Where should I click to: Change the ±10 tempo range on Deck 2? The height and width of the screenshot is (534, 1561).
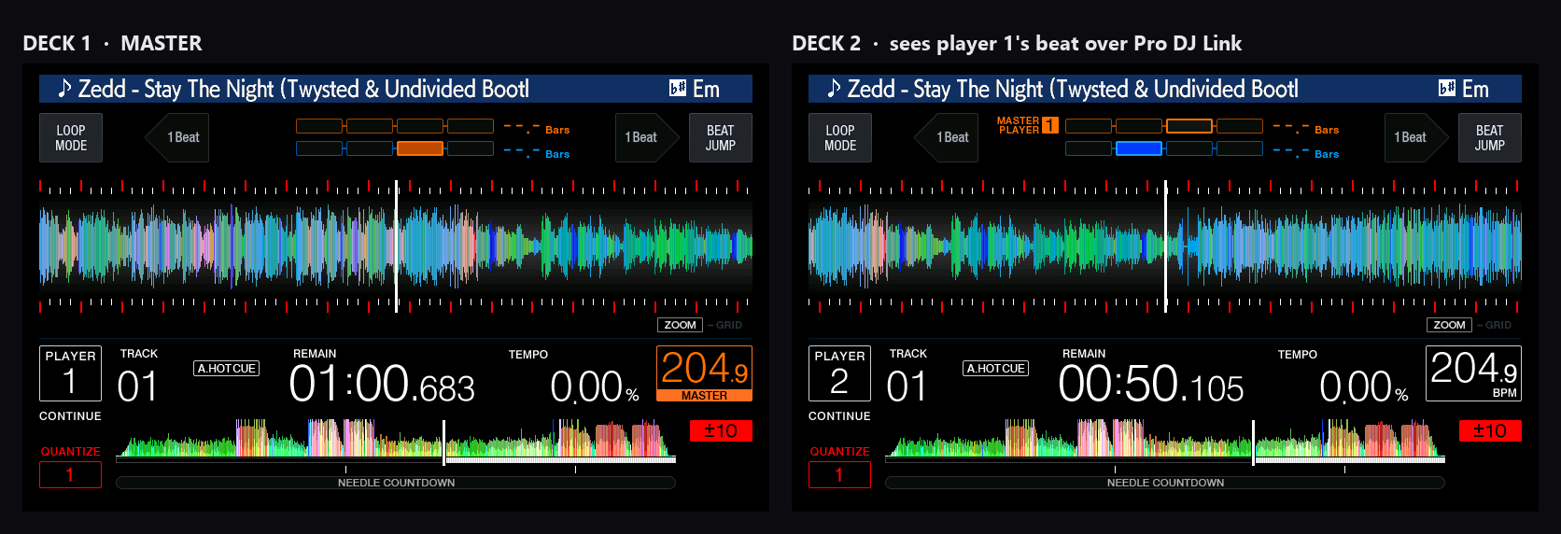point(1490,430)
